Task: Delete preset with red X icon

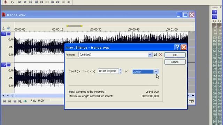Action: pos(160,55)
